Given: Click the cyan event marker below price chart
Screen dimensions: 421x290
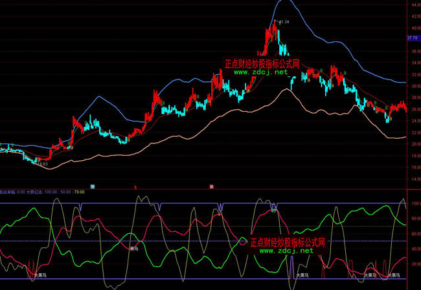Looking at the screenshot, I should coord(93,187).
